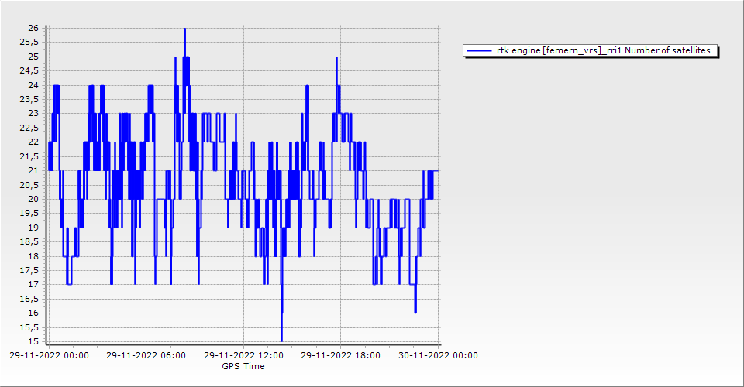Click the 29-11-2022 18:00 time label

[340, 356]
